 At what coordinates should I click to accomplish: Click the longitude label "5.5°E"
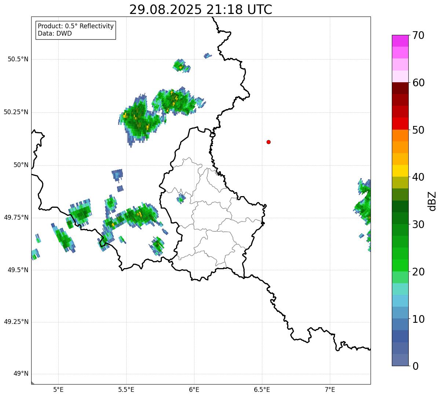click(126, 389)
